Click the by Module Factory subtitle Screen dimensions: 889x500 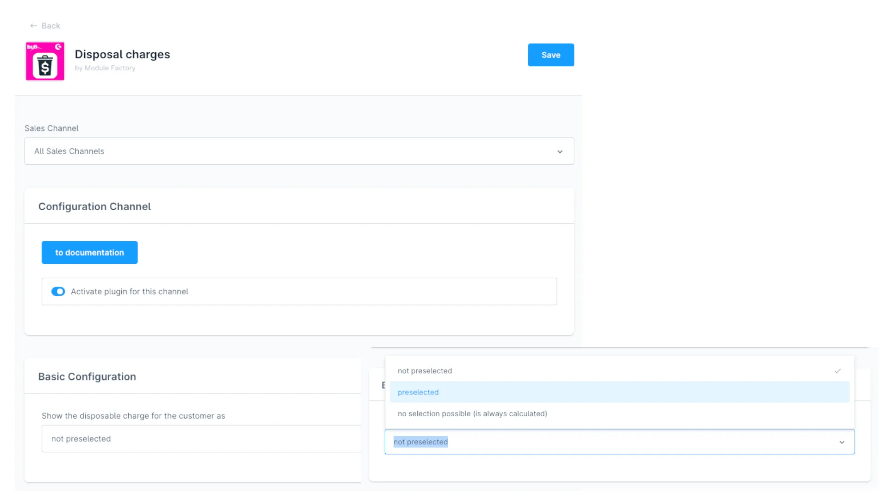pos(105,68)
